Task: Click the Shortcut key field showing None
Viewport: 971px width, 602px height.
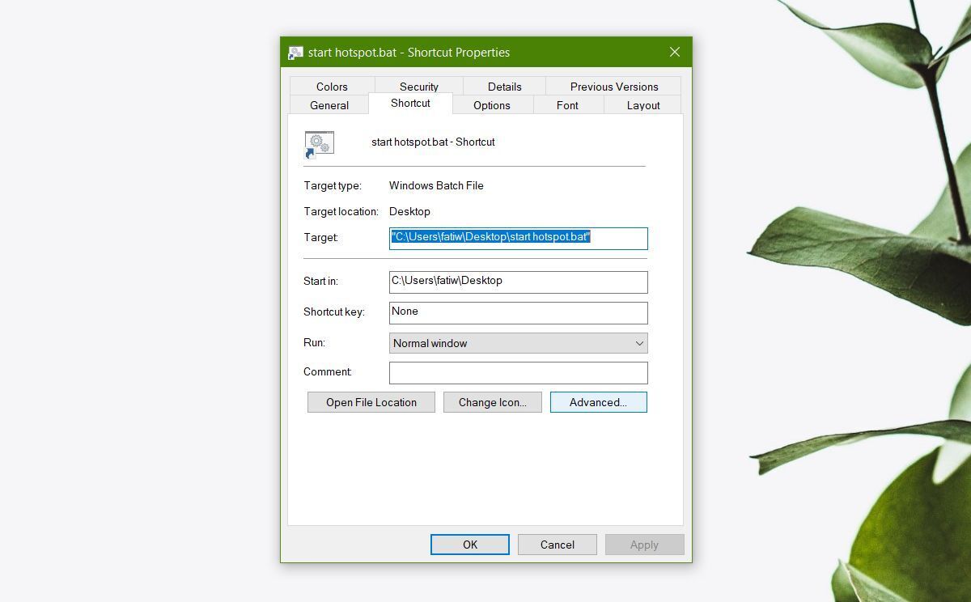Action: click(x=518, y=312)
